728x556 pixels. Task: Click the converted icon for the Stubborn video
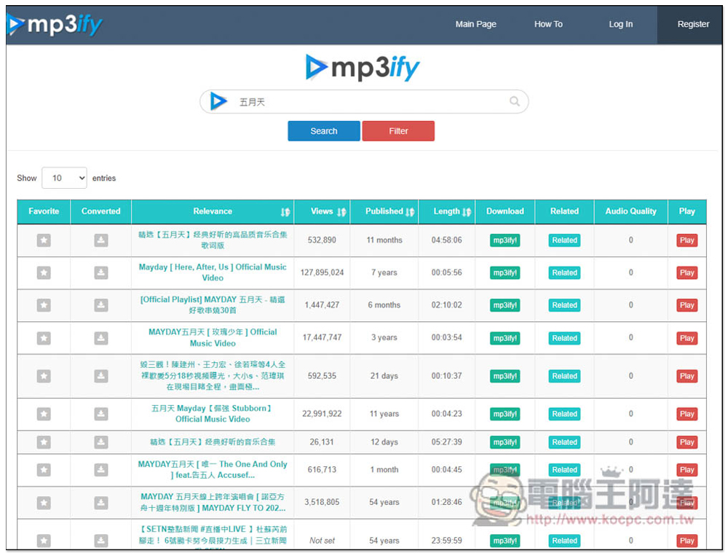tap(100, 414)
